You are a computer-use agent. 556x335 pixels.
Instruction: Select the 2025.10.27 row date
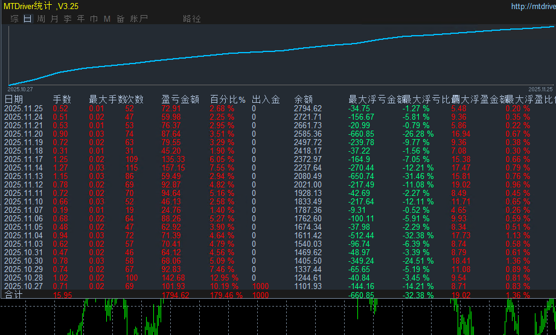(24, 286)
